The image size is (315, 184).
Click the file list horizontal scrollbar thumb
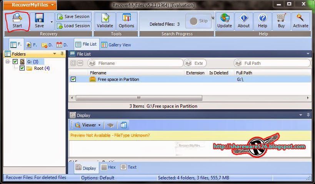point(139,98)
